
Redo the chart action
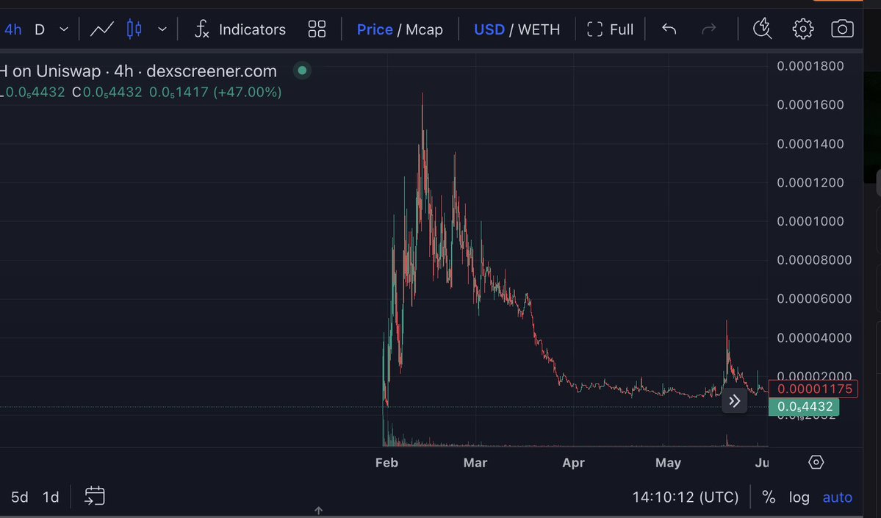pyautogui.click(x=709, y=29)
